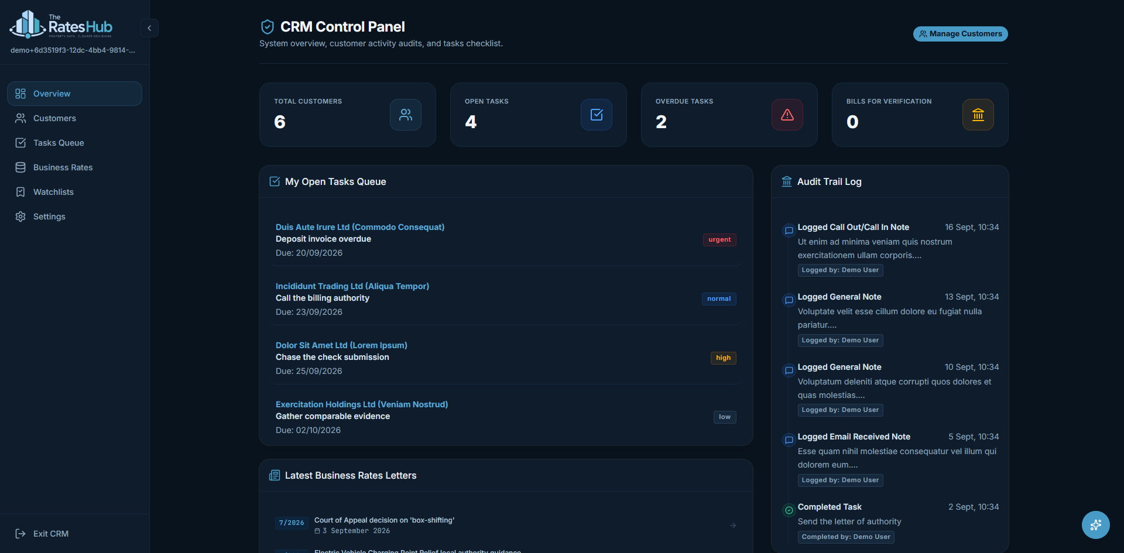Viewport: 1124px width, 553px height.
Task: Click the Overdue Tasks warning triangle icon
Action: (787, 115)
